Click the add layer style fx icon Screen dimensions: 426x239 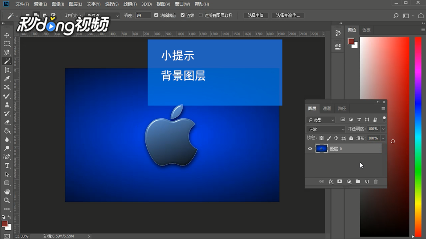(331, 181)
